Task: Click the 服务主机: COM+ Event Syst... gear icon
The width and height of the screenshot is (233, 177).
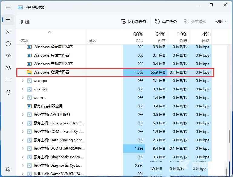Action: pyautogui.click(x=29, y=132)
